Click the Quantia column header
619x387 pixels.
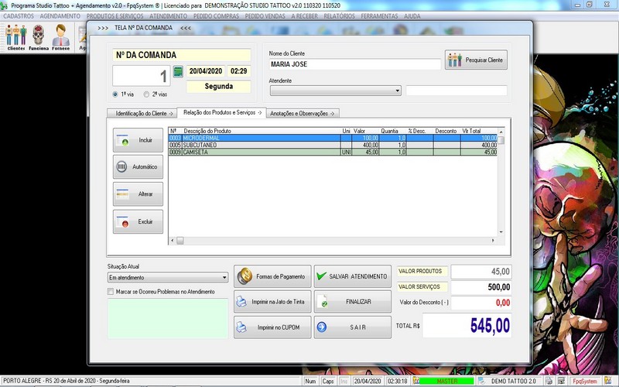(x=390, y=131)
